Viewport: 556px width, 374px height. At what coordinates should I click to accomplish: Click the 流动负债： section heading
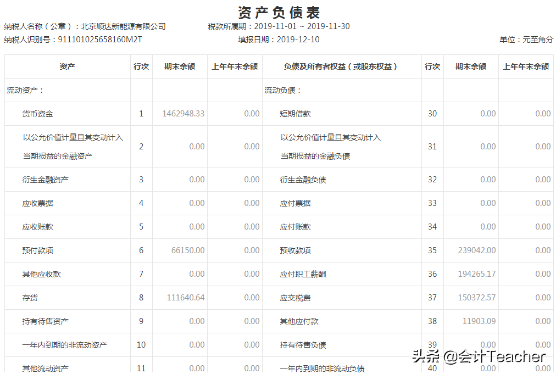point(283,91)
